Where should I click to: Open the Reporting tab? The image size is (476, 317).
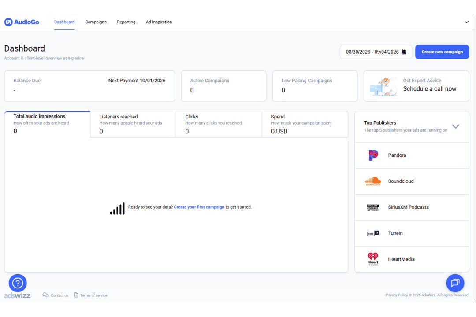tap(126, 22)
